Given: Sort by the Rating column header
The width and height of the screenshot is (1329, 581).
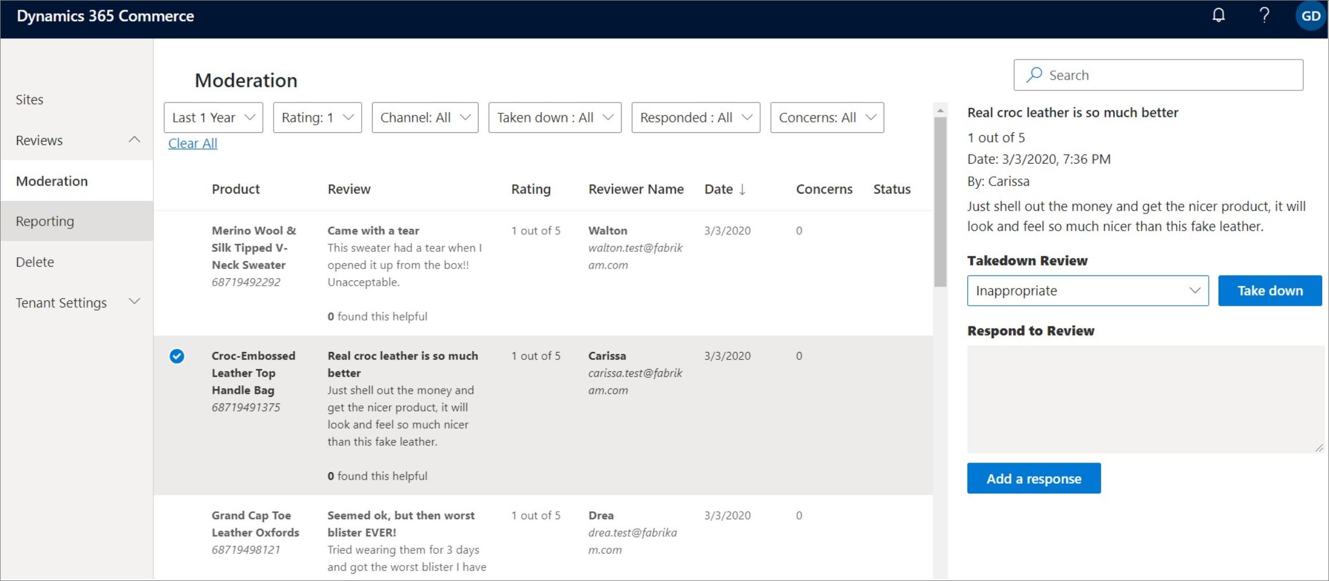Looking at the screenshot, I should pyautogui.click(x=531, y=189).
